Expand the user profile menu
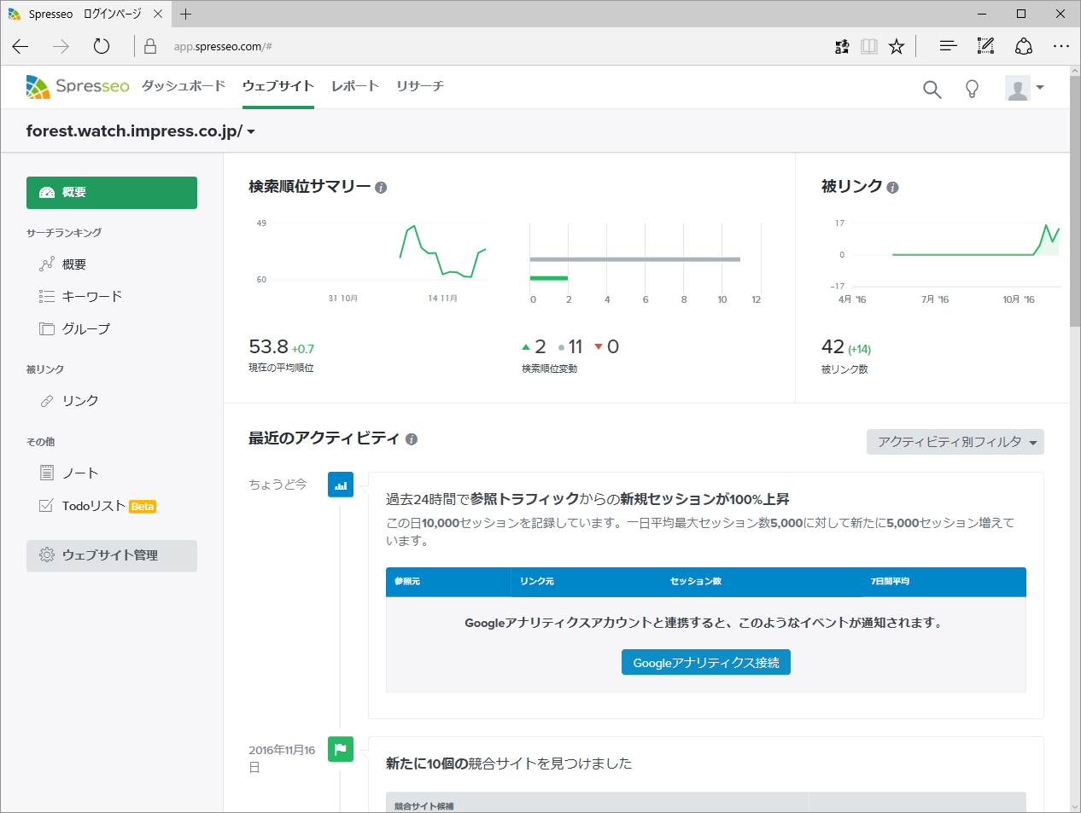This screenshot has width=1081, height=813. click(x=1025, y=88)
